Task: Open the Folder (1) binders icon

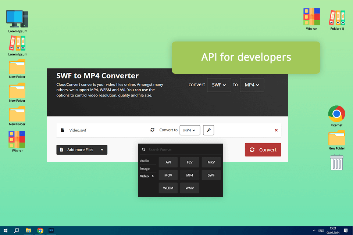Action: coord(337,20)
